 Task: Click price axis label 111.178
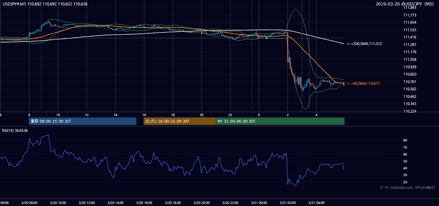pyautogui.click(x=409, y=52)
